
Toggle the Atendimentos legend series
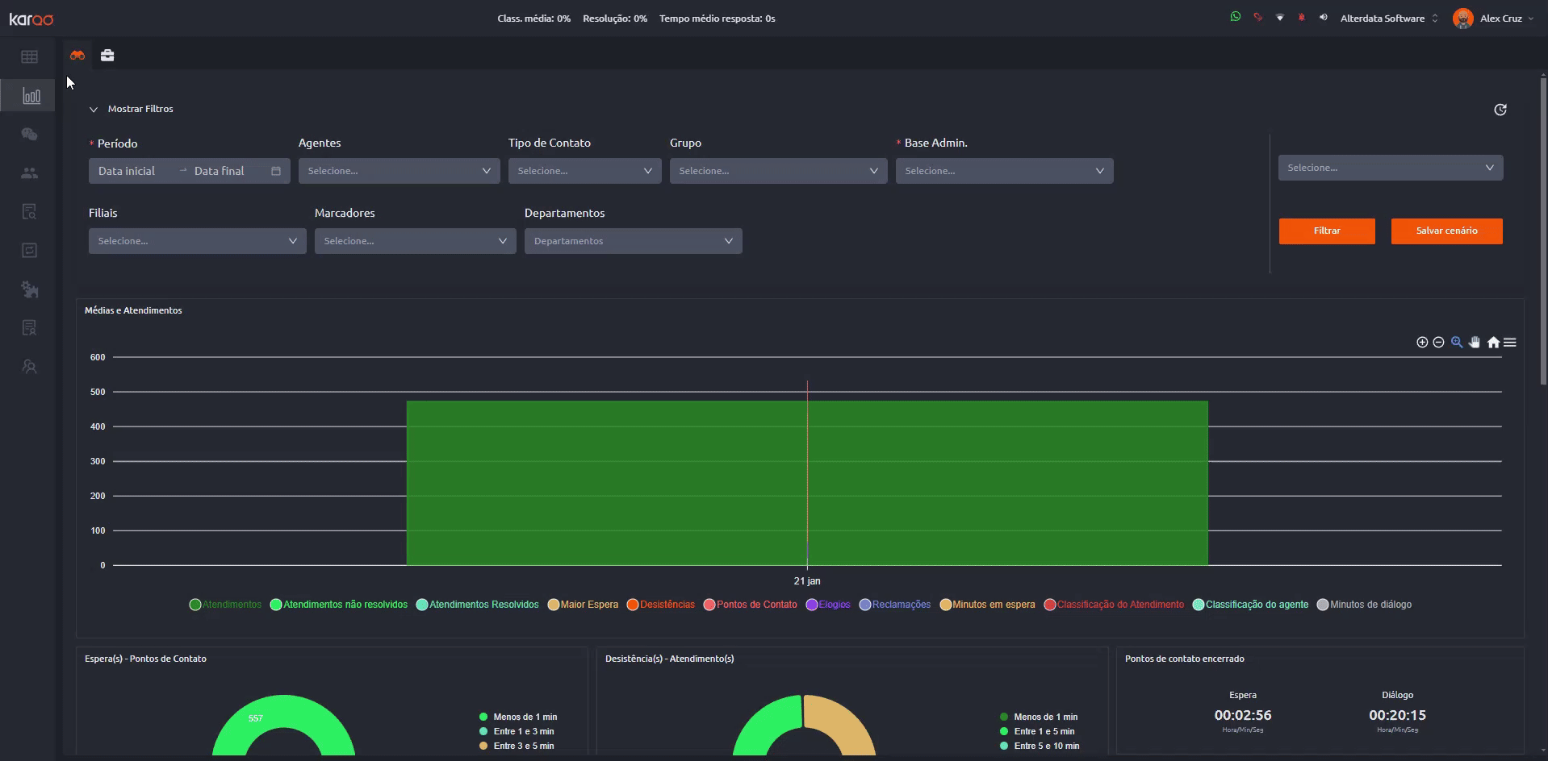click(x=225, y=605)
